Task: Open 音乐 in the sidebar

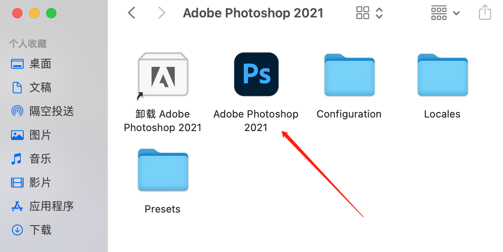Action: (31, 159)
